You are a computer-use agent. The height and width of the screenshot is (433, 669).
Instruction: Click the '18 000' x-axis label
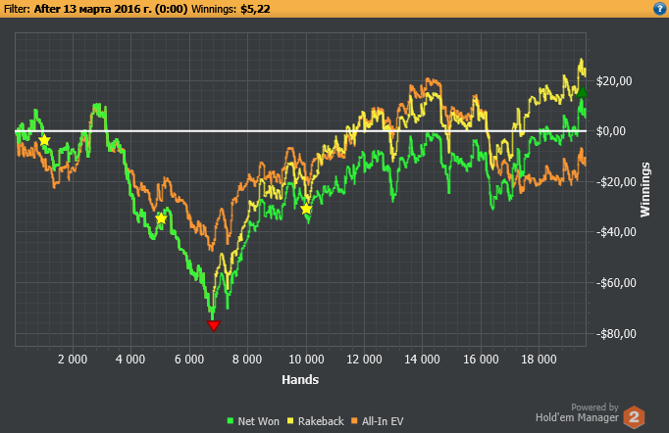[539, 360]
